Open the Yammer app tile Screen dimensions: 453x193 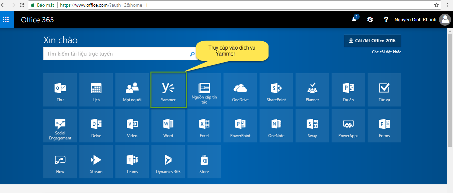pos(168,90)
